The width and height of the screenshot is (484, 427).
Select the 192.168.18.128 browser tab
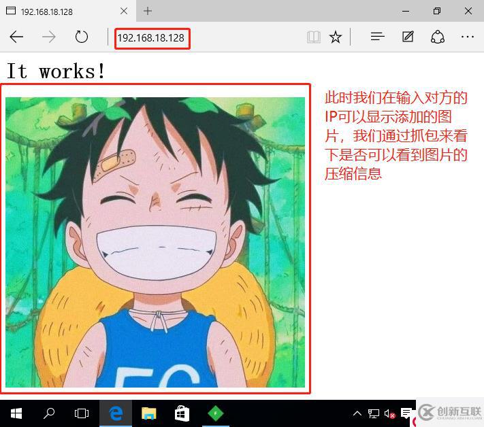click(x=68, y=11)
